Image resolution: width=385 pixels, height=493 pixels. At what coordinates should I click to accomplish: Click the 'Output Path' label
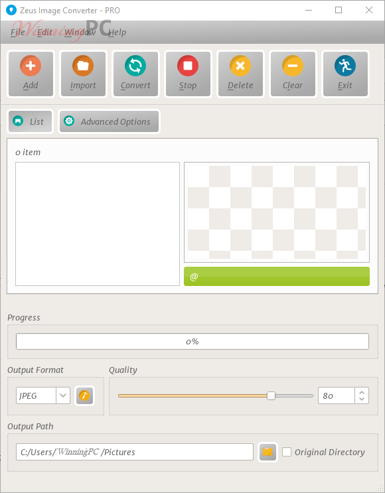31,427
